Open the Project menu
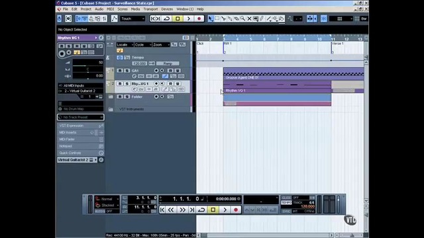The height and width of the screenshot is (238, 424). click(x=85, y=9)
